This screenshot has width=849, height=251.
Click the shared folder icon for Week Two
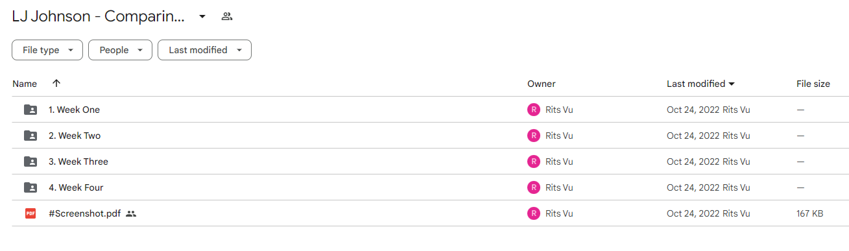pyautogui.click(x=30, y=136)
